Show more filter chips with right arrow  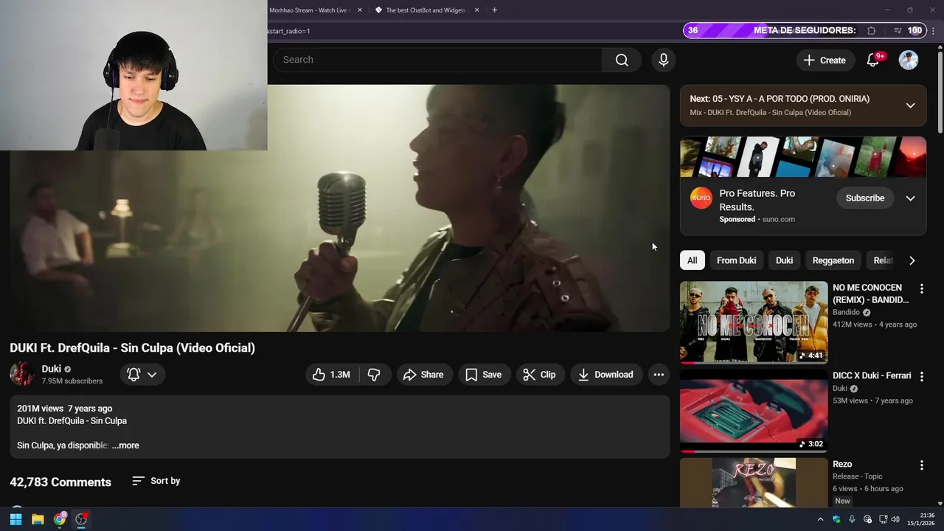click(x=912, y=260)
